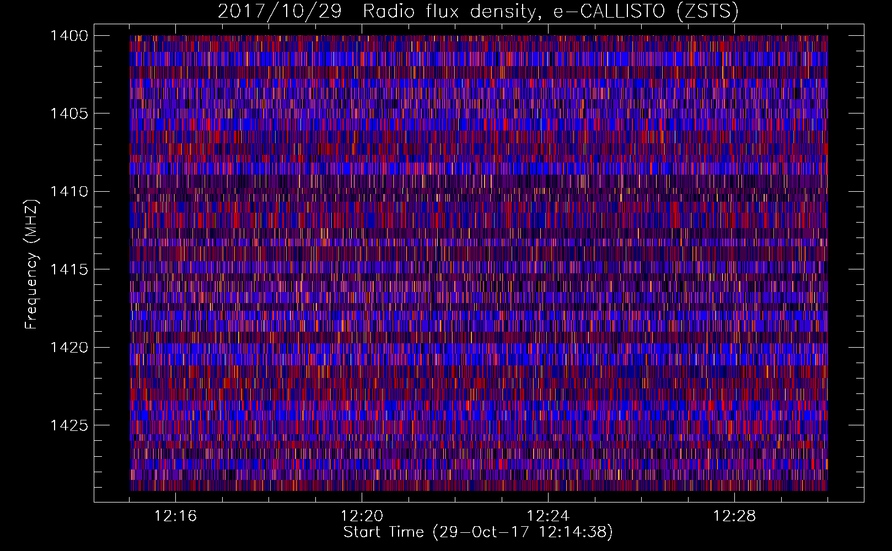Click the 12:20 time tick label
Screen dimensions: 892x551
click(x=362, y=516)
